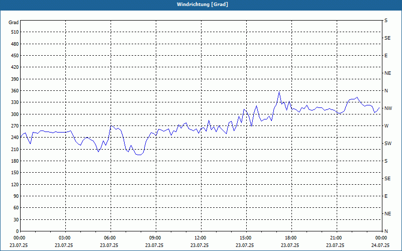Viewport: 402px width, 251px height.
Task: Pick the E compass label at the 90 gridline
Action: (x=386, y=196)
